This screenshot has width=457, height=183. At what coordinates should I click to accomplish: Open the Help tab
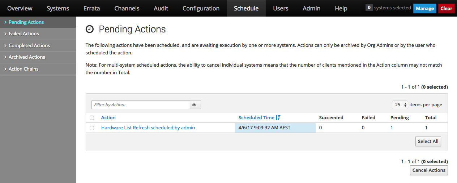coord(341,8)
